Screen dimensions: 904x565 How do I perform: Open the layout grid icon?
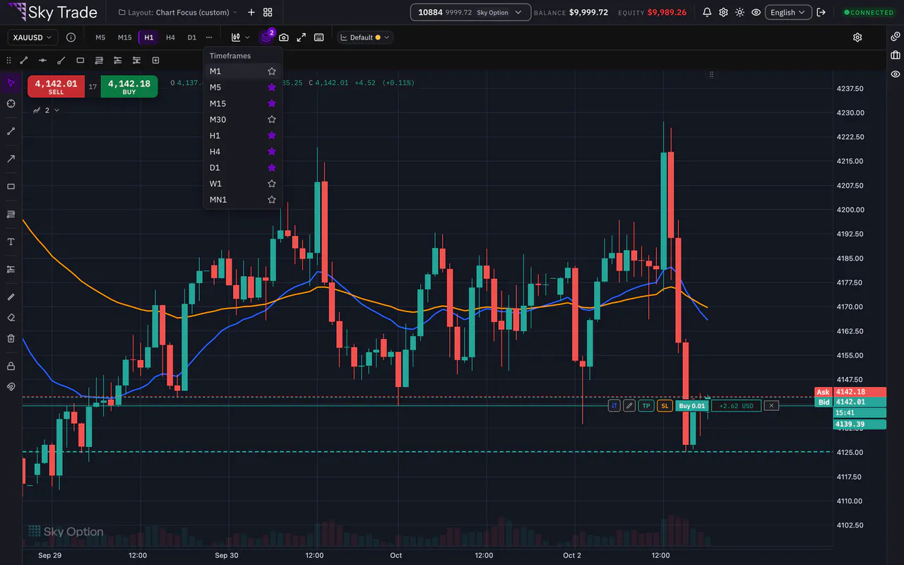coord(268,13)
